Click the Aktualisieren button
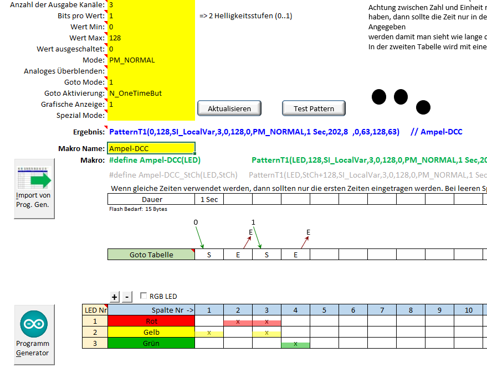 (229, 108)
